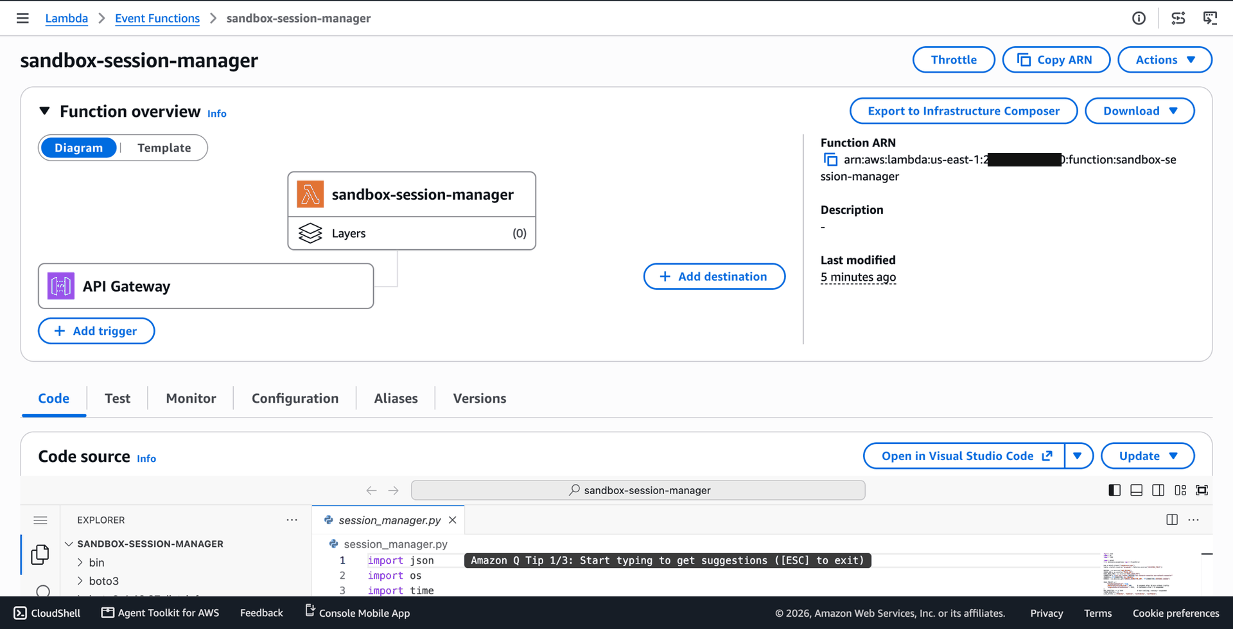
Task: Open the Versions tab
Action: (480, 398)
